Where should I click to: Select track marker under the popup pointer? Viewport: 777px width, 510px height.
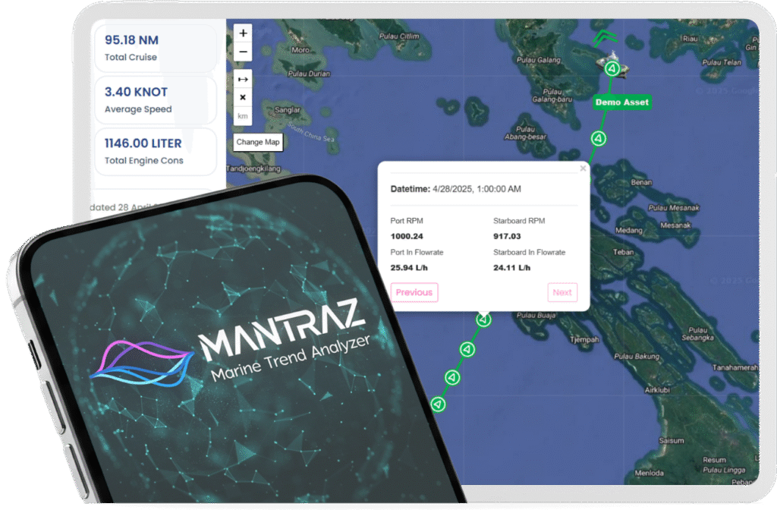483,320
